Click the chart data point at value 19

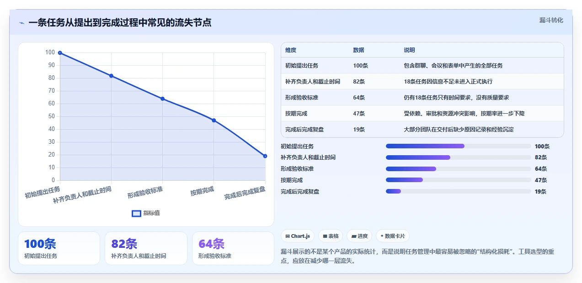(x=265, y=156)
